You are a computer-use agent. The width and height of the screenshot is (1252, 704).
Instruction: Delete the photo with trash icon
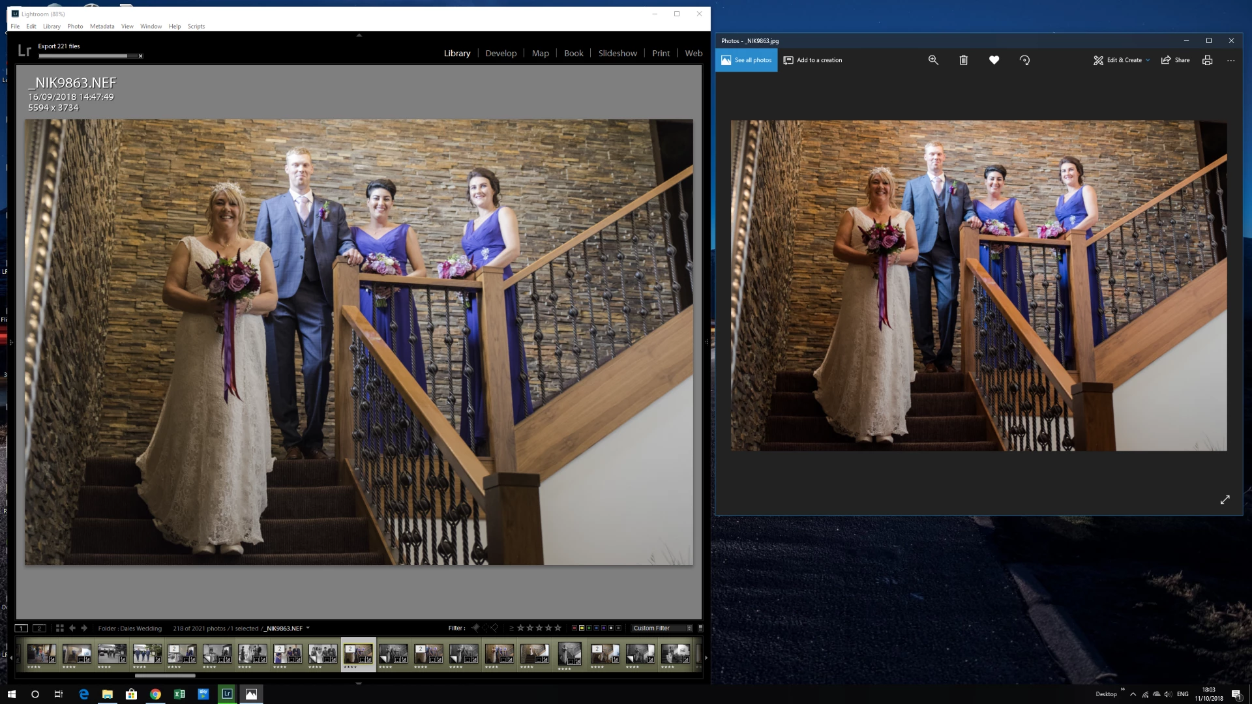point(963,60)
